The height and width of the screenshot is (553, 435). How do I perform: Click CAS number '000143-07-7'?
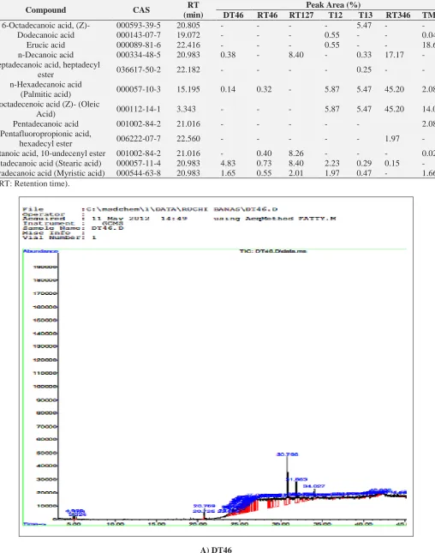[139, 35]
